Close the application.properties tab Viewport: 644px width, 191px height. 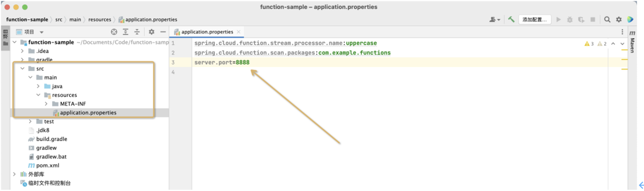click(x=238, y=32)
